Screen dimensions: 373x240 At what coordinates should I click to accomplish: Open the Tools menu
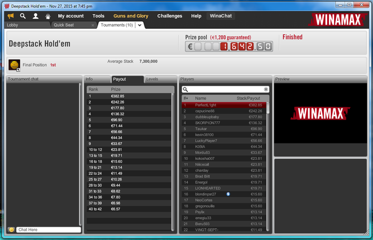[98, 16]
